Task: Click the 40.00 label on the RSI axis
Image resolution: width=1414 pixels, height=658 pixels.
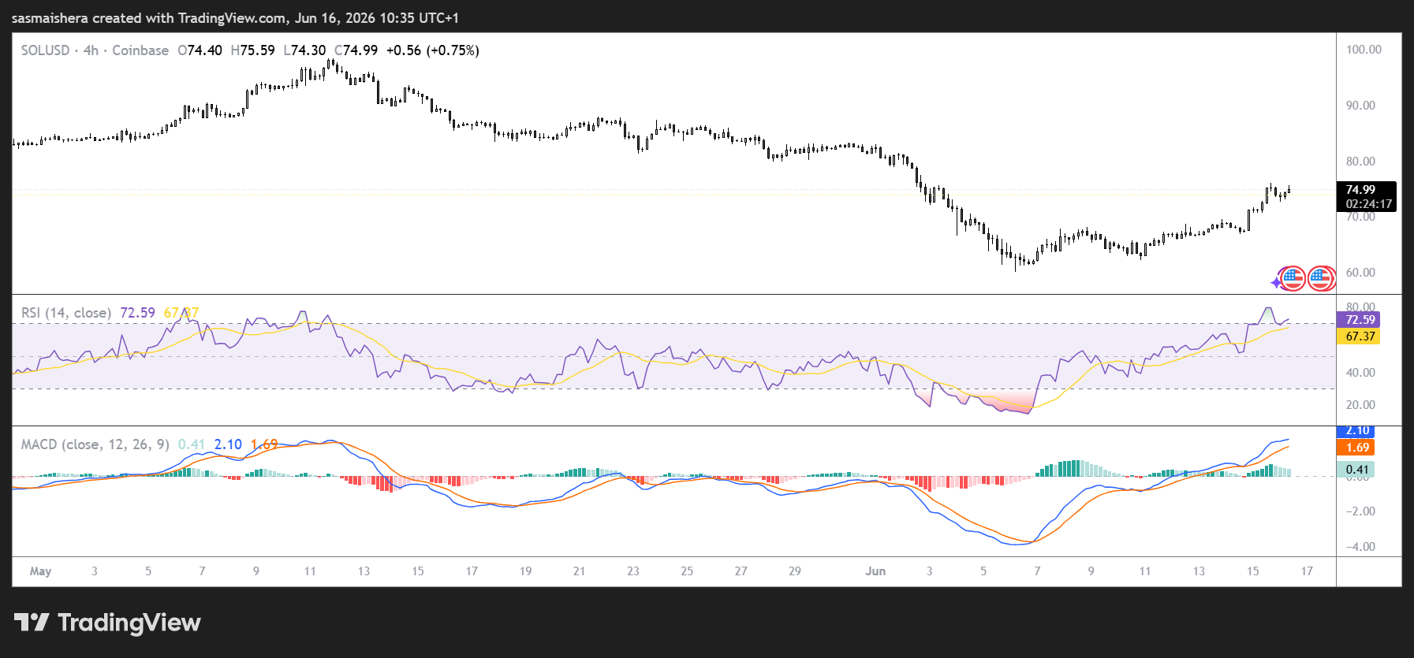Action: [x=1360, y=373]
